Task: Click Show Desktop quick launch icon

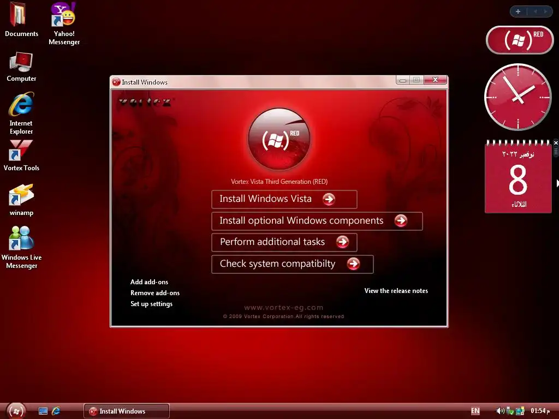Action: 43,411
